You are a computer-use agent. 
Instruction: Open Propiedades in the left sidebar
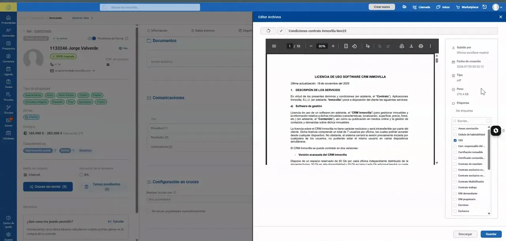tap(8, 20)
